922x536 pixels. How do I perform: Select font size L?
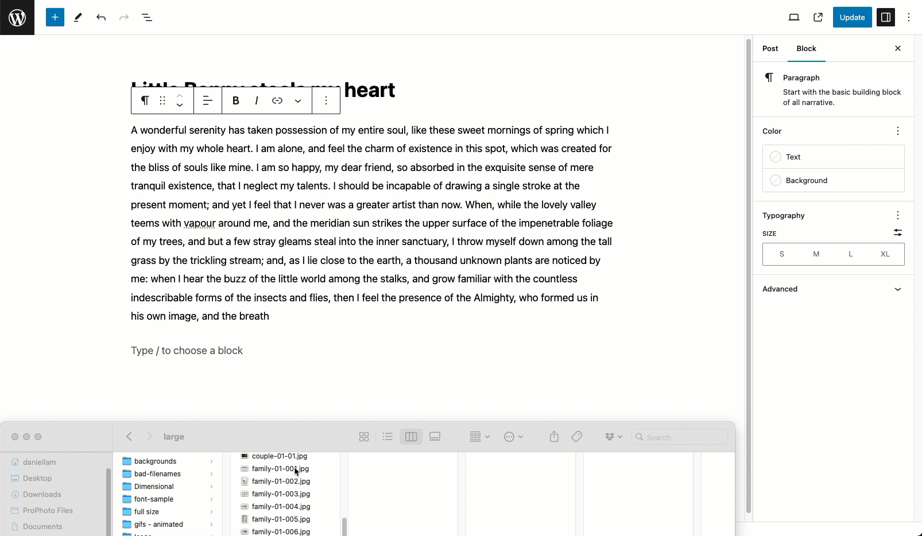[x=851, y=254]
